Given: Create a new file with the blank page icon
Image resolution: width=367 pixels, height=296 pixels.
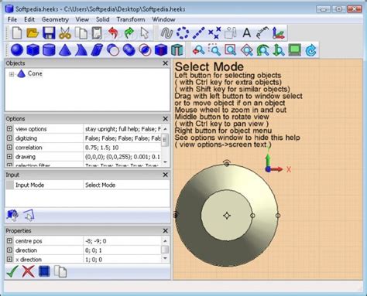Looking at the screenshot, I should coord(17,33).
